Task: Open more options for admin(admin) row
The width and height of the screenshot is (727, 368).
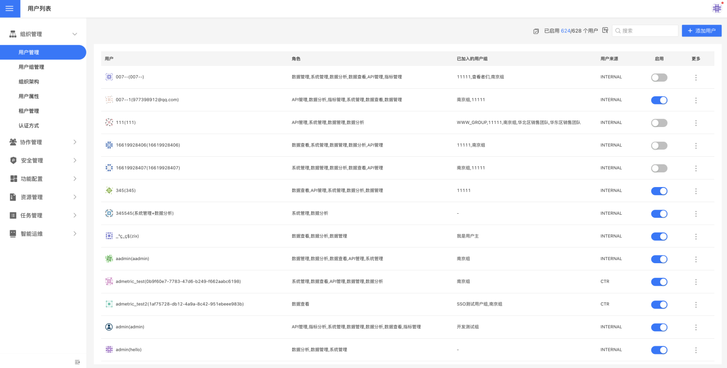Action: coord(696,327)
